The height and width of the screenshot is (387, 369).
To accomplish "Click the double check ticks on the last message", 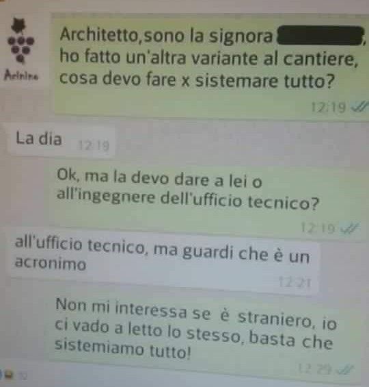I will pyautogui.click(x=346, y=369).
